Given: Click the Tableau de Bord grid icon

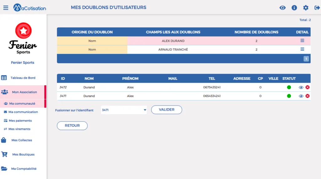Looking at the screenshot, I should [x=4, y=78].
